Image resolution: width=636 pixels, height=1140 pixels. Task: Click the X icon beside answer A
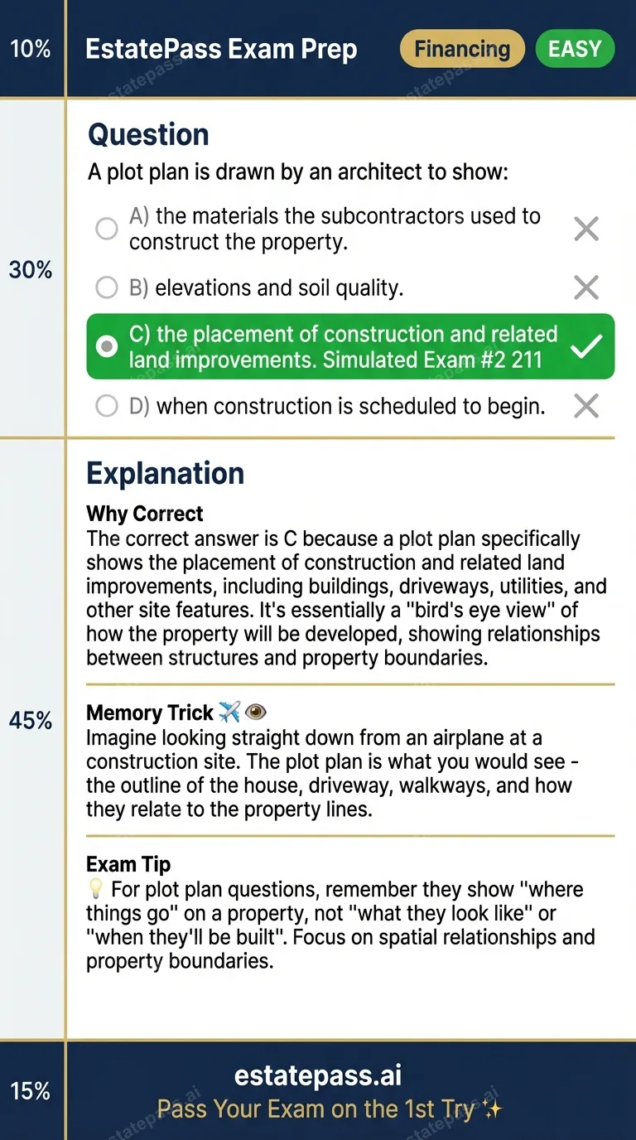pyautogui.click(x=586, y=229)
